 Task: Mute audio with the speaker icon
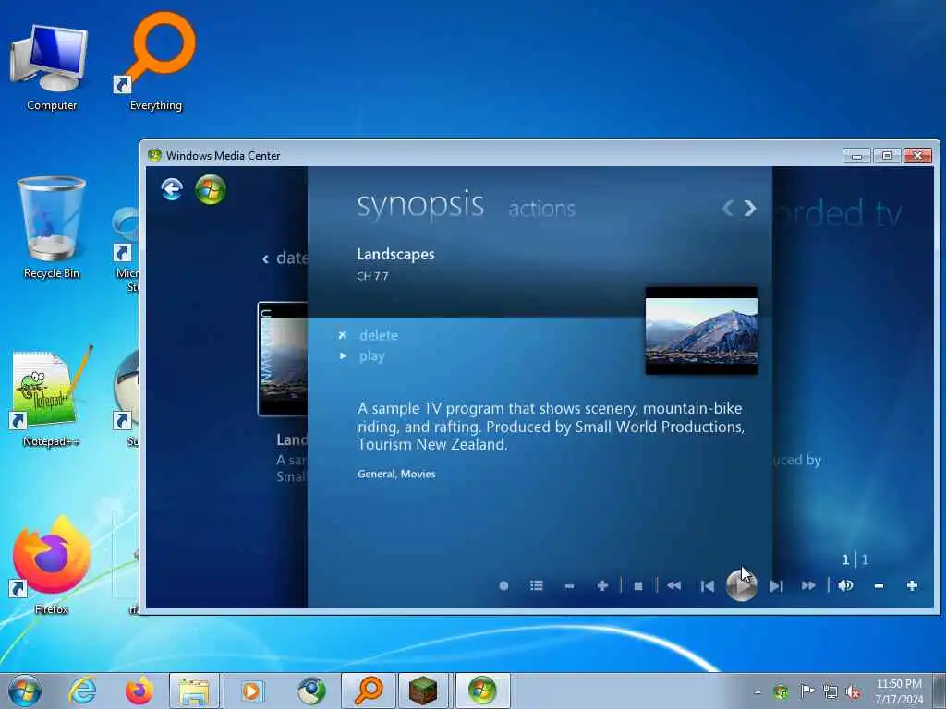tap(846, 585)
